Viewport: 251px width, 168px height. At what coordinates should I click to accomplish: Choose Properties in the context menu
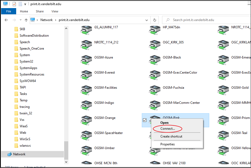[177, 144]
